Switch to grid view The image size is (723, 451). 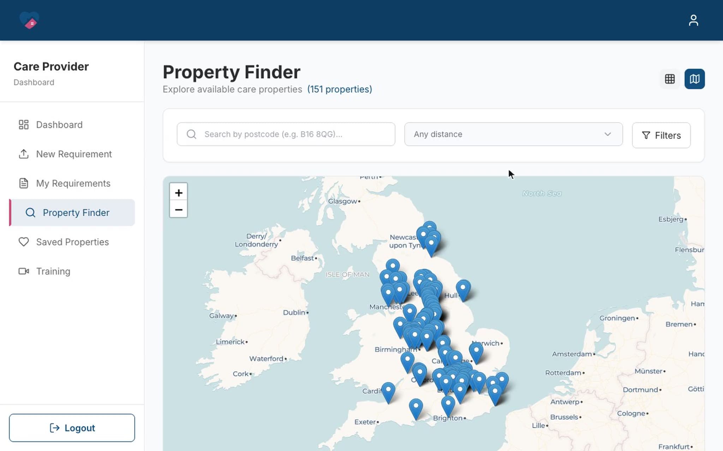coord(670,79)
